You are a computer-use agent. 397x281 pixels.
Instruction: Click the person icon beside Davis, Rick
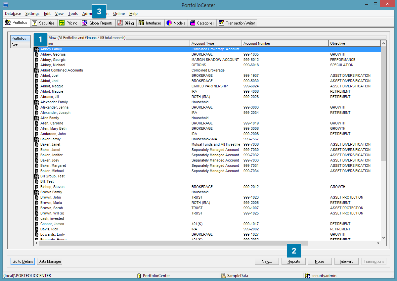click(x=36, y=229)
